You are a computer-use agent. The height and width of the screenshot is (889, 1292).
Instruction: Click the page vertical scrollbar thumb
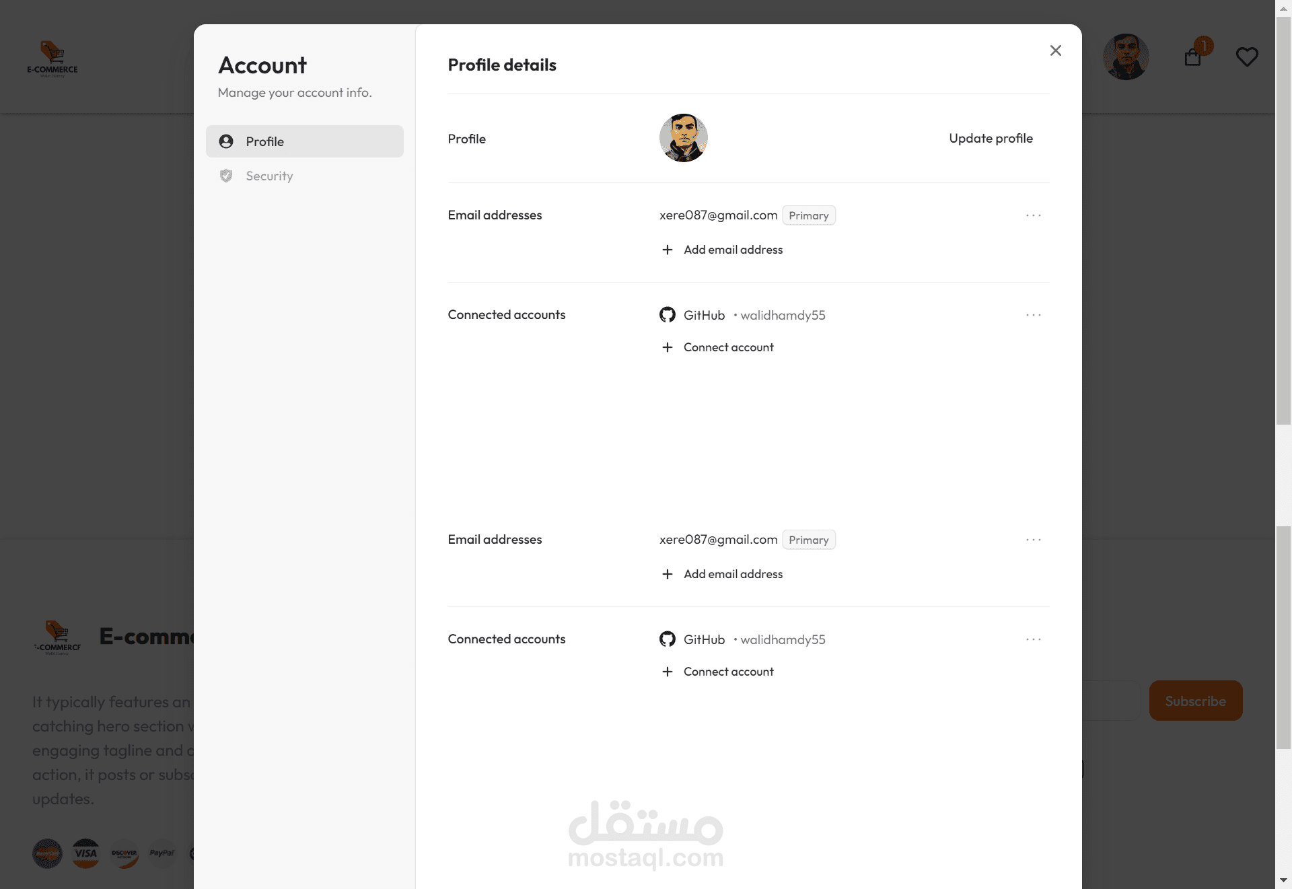[x=1283, y=222]
